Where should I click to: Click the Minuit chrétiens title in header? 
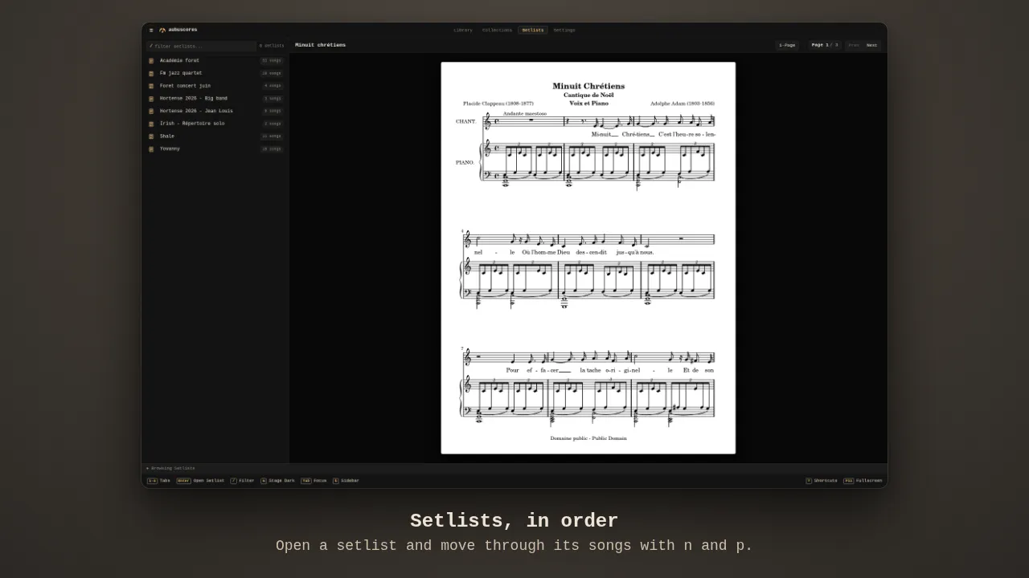click(x=320, y=45)
